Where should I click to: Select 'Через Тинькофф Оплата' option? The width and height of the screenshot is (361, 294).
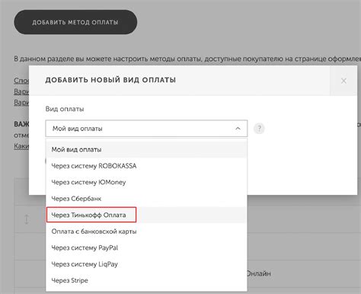pyautogui.click(x=146, y=215)
